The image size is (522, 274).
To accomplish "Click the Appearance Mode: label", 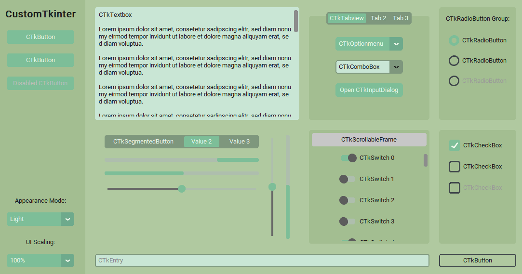I will pyautogui.click(x=40, y=201).
